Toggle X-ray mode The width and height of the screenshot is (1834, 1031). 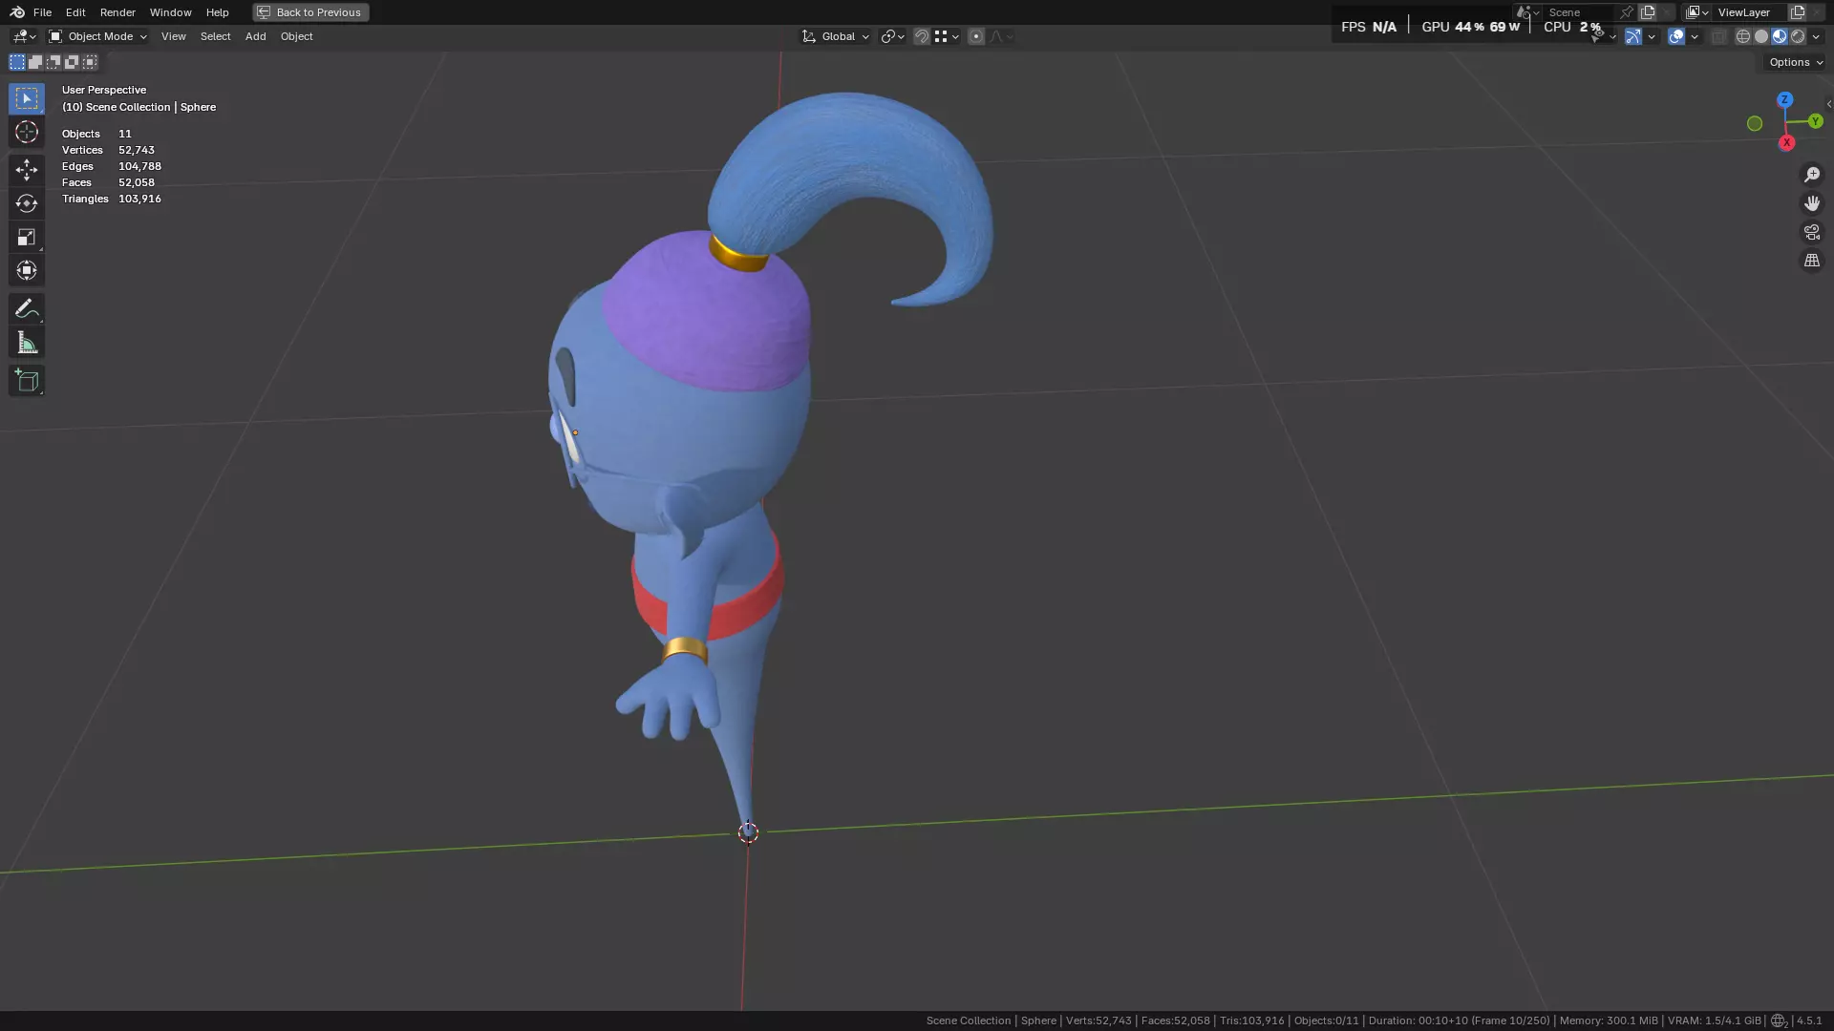(1719, 36)
